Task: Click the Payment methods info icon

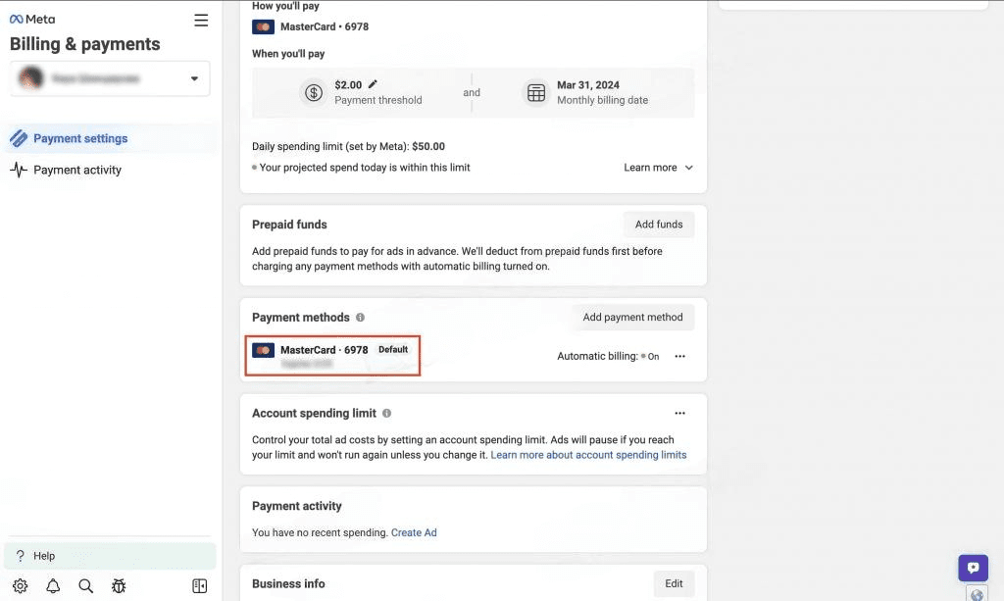Action: pyautogui.click(x=360, y=318)
